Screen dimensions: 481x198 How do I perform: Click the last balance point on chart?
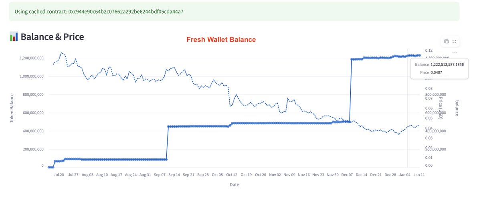pyautogui.click(x=419, y=55)
